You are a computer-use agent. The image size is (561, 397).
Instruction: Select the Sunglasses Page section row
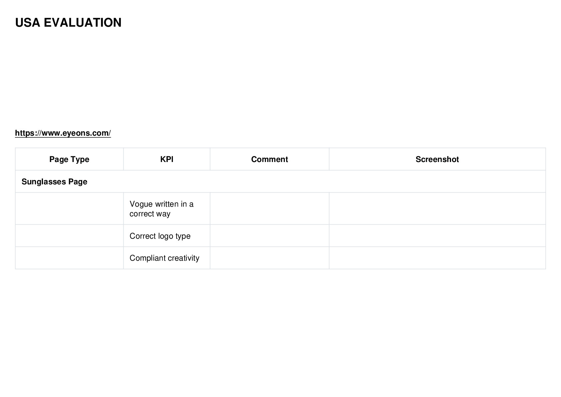click(x=280, y=182)
